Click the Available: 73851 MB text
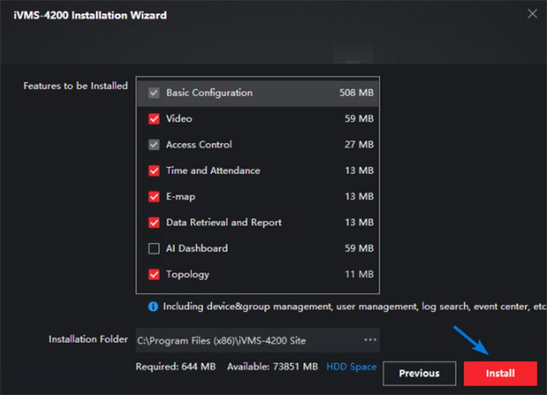 point(273,366)
